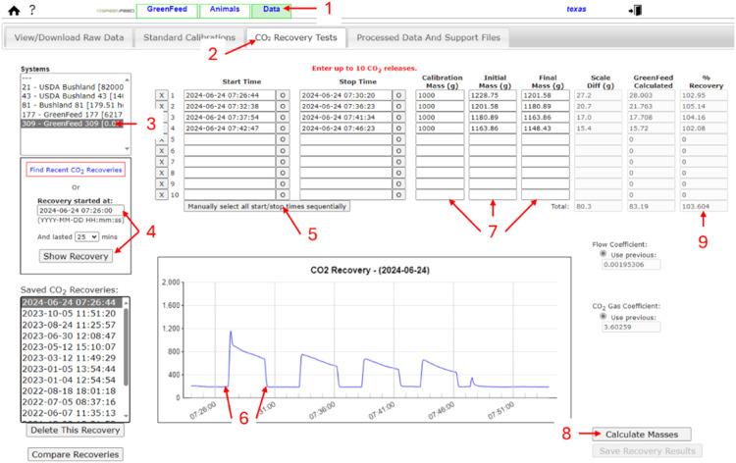Viewport: 736px width, 463px height.
Task: Switch to CO2 Recovery Tests tab
Action: click(x=296, y=37)
